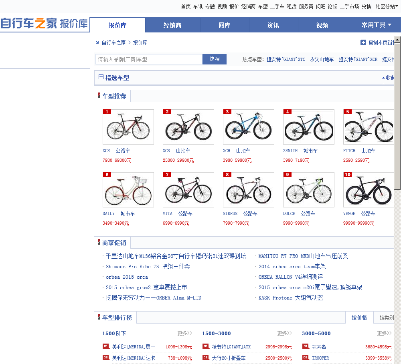Open the ZENITH city bike thumbnail
The height and width of the screenshot is (364, 401).
pyautogui.click(x=308, y=127)
